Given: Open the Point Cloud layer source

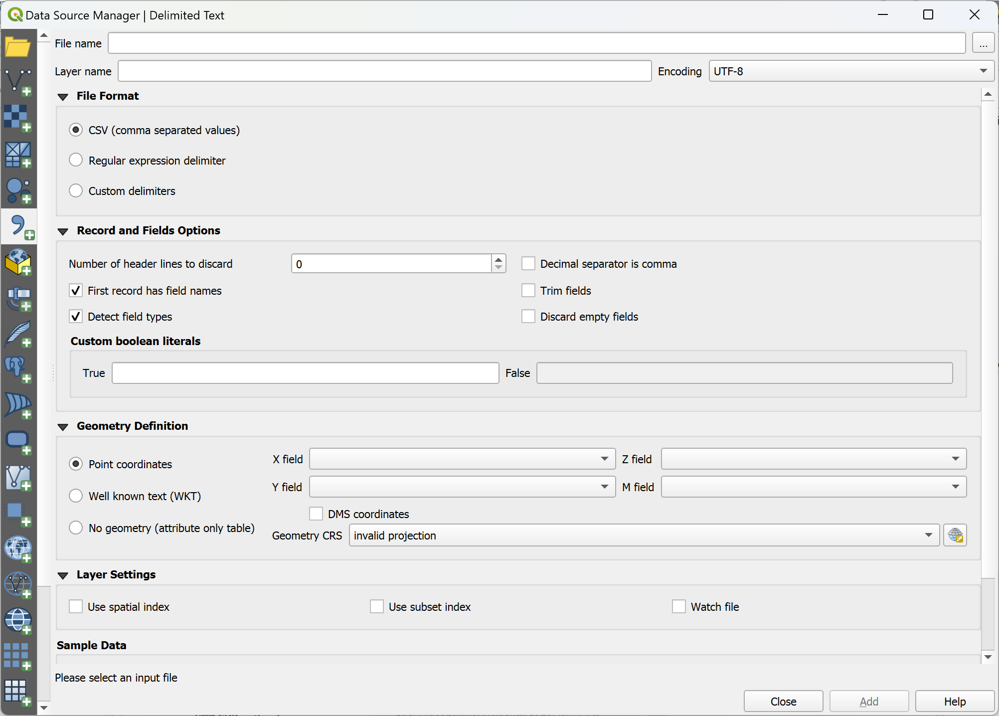Looking at the screenshot, I should pyautogui.click(x=18, y=190).
